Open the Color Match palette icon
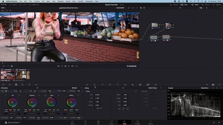223x125 pixels. pyautogui.click(x=10, y=85)
